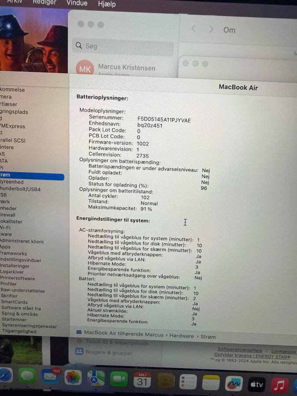Open the Safari icon in the Dock
Image resolution: width=297 pixels, height=396 pixels.
(6, 375)
